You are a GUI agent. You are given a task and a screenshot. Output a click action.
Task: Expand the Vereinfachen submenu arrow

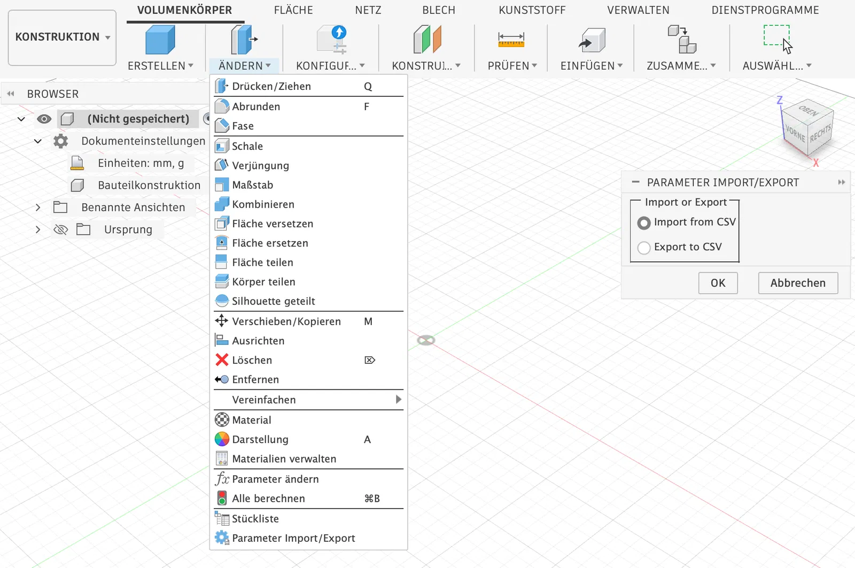click(x=399, y=400)
